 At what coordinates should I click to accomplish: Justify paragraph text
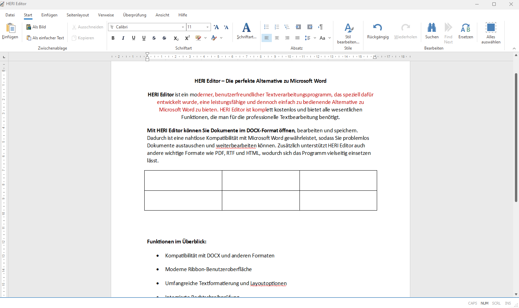click(x=297, y=38)
